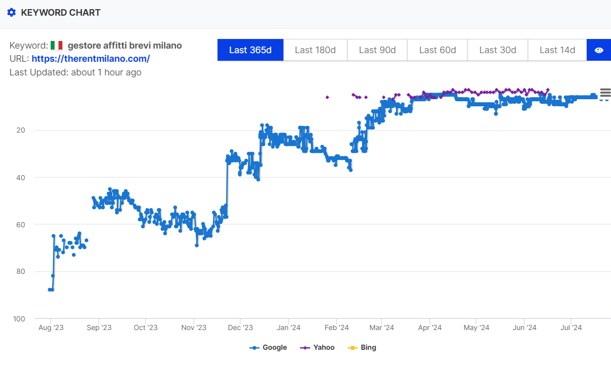This screenshot has height=368, width=611.
Task: Open the chart hamburger context menu
Action: (605, 93)
